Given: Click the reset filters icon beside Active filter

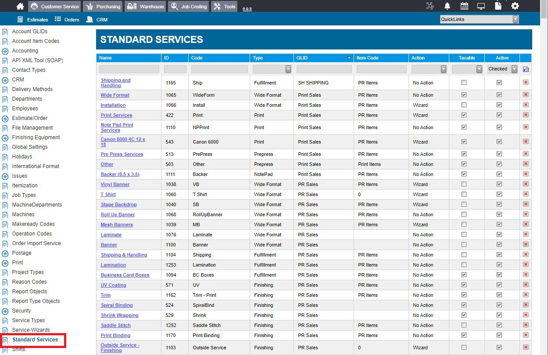Looking at the screenshot, I should (526, 69).
